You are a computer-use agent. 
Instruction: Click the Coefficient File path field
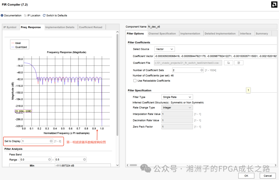(x=188, y=63)
